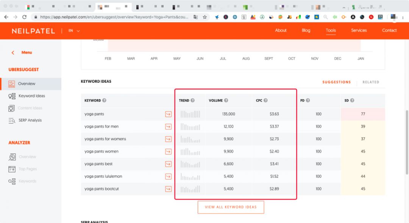Click the VIEW ALL KEYWORD IDEAS button
The width and height of the screenshot is (409, 223).
click(231, 207)
